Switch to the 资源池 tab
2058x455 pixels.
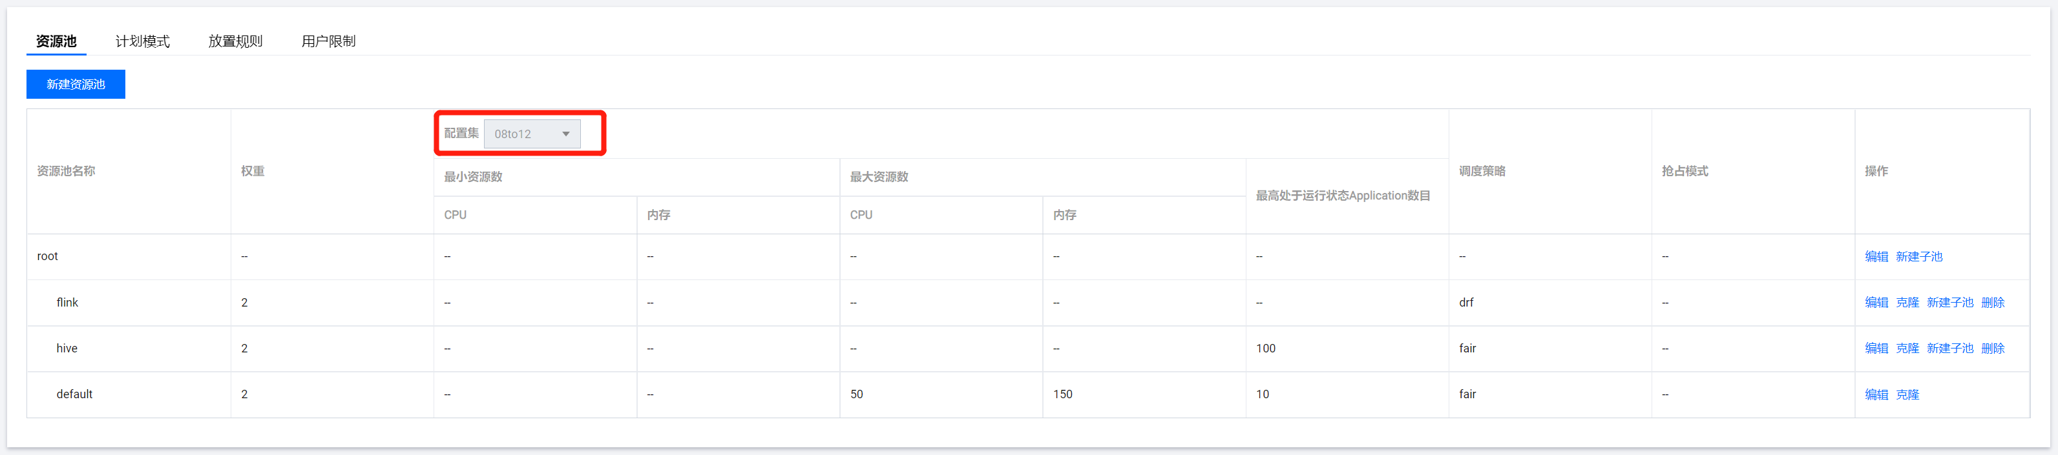coord(56,41)
